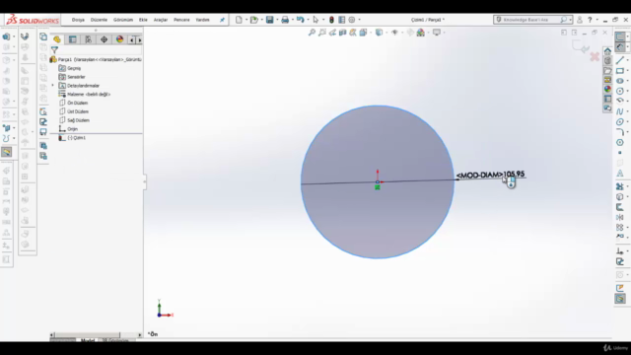Click the Previous View icon
This screenshot has height=355, width=631.
click(332, 33)
